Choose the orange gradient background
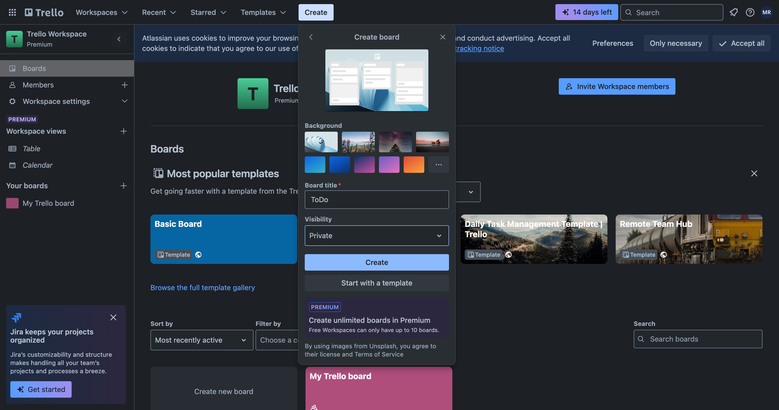The height and width of the screenshot is (410, 779). click(414, 165)
